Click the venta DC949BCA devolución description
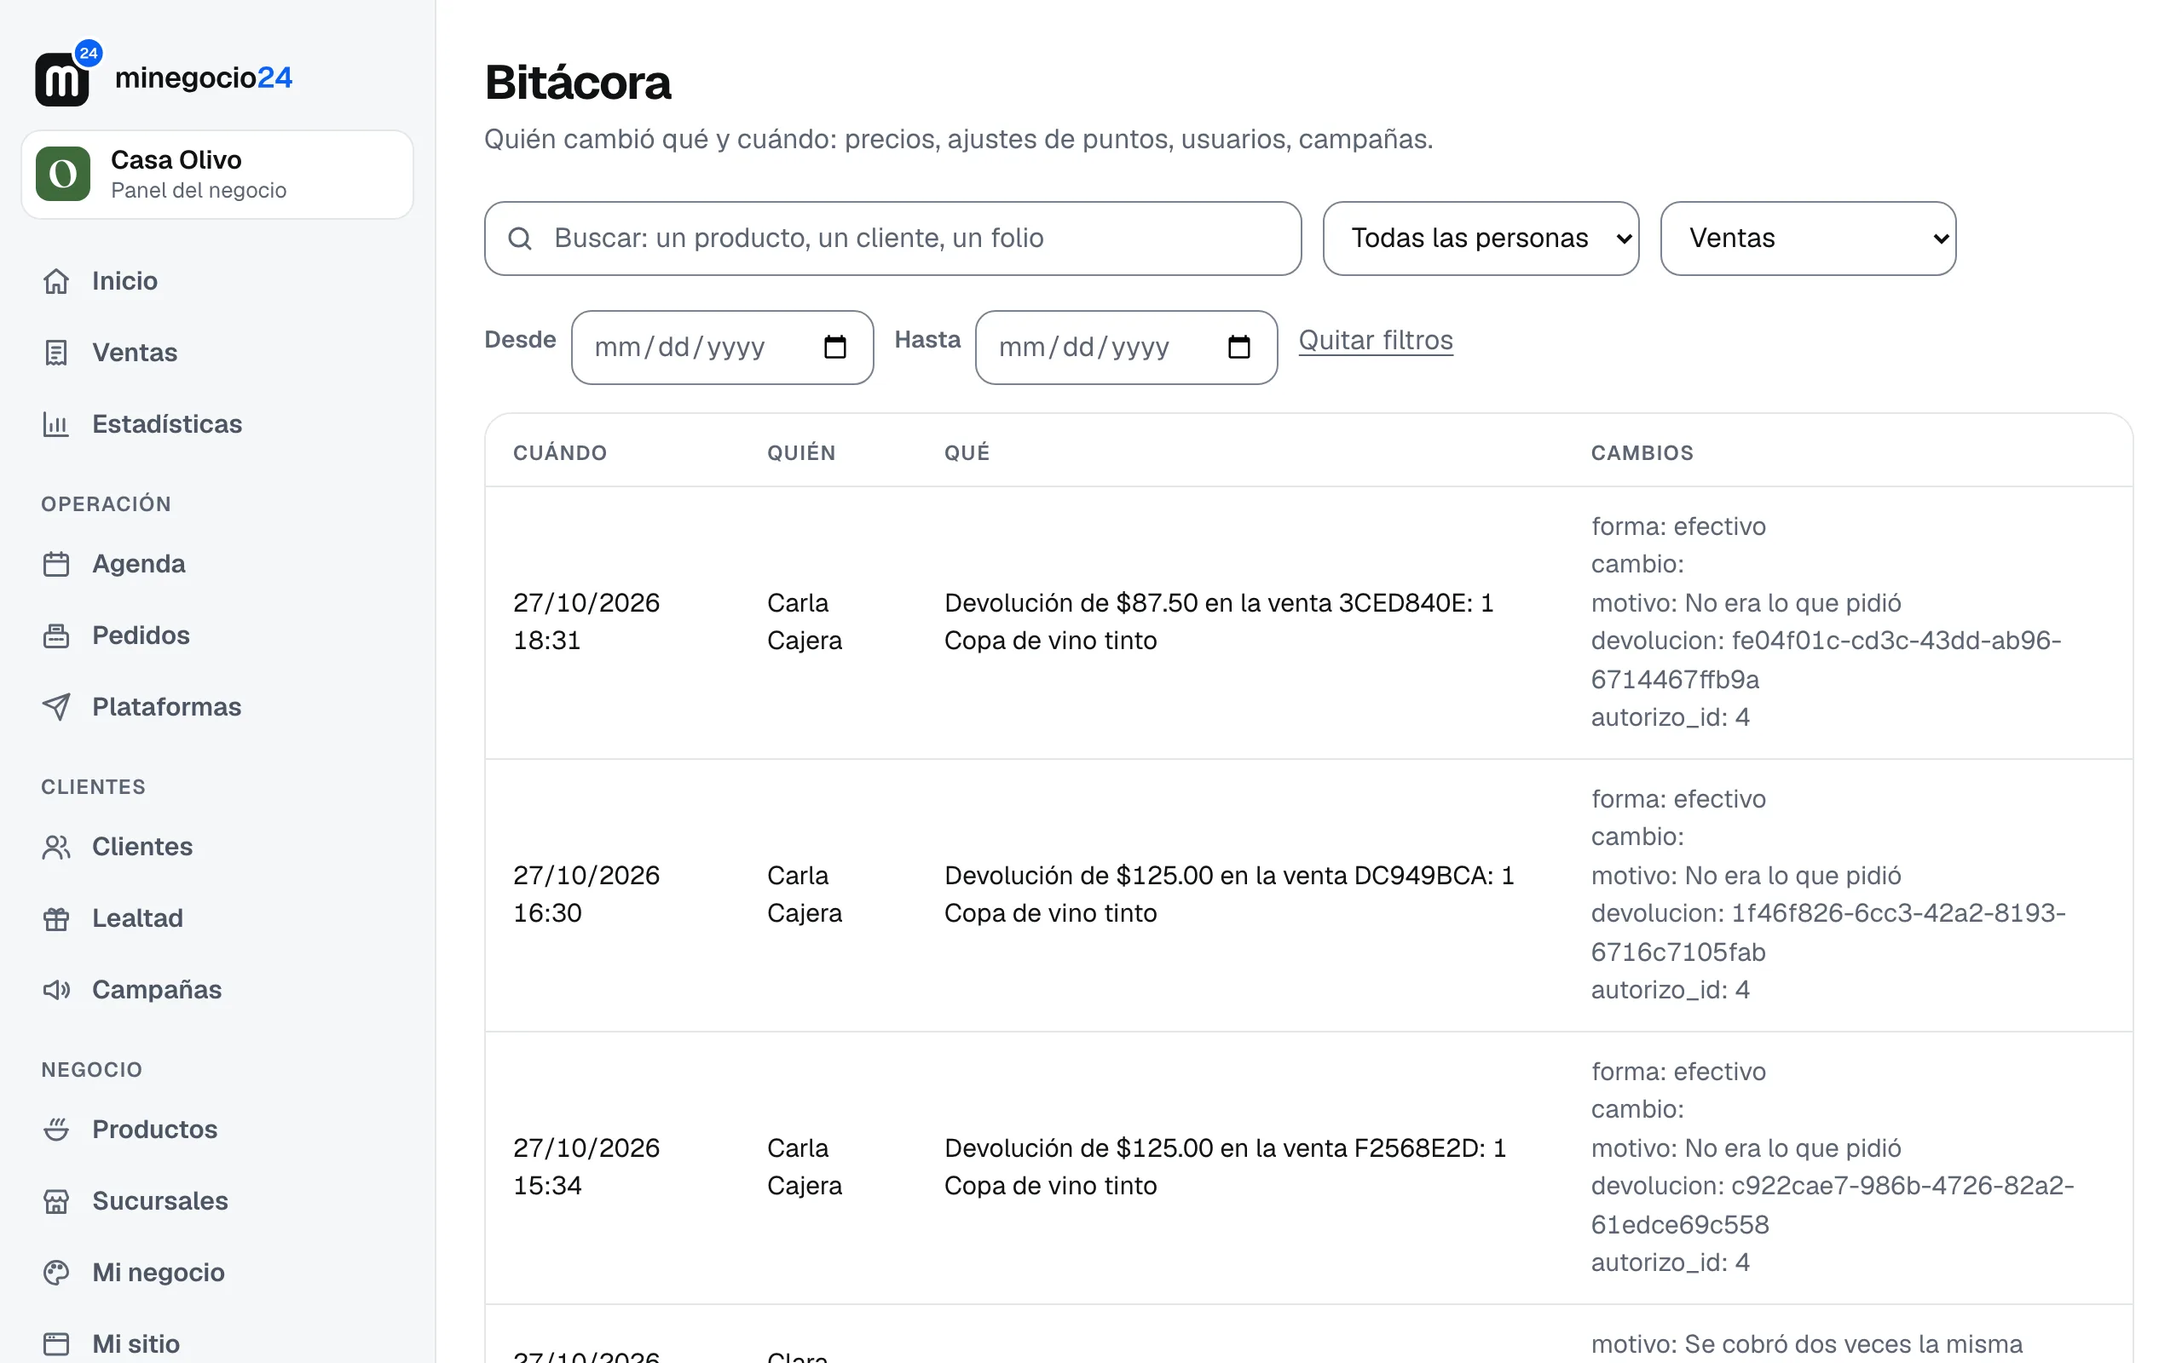 click(x=1229, y=894)
